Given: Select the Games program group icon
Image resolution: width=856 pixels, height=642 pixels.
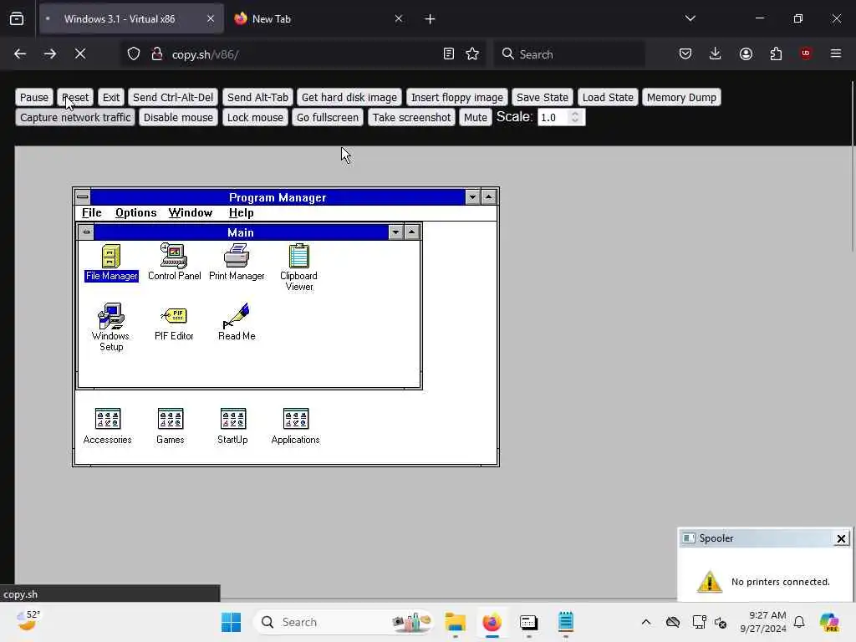Looking at the screenshot, I should pyautogui.click(x=171, y=426).
